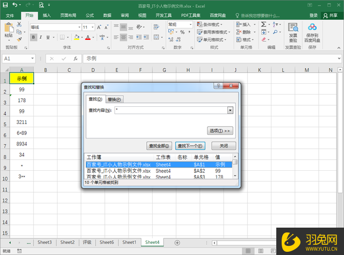Open the borders dropdown arrow

[68, 38]
